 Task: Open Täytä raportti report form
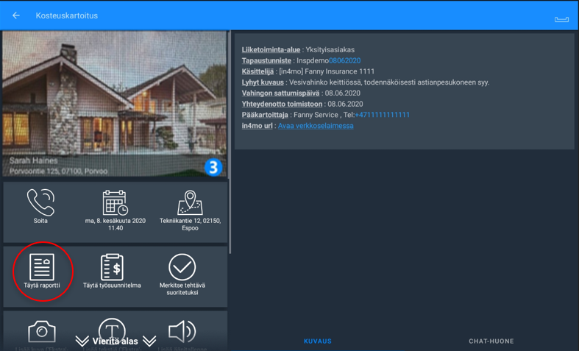tap(42, 268)
